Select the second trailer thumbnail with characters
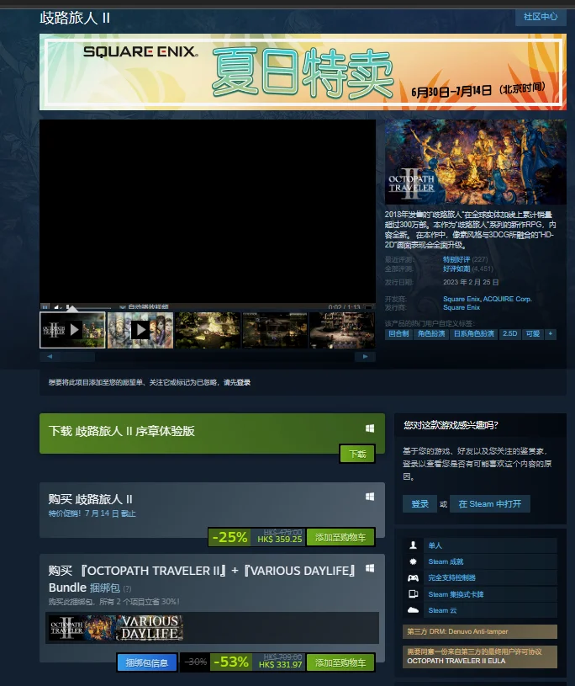Image resolution: width=575 pixels, height=686 pixels. (x=140, y=330)
